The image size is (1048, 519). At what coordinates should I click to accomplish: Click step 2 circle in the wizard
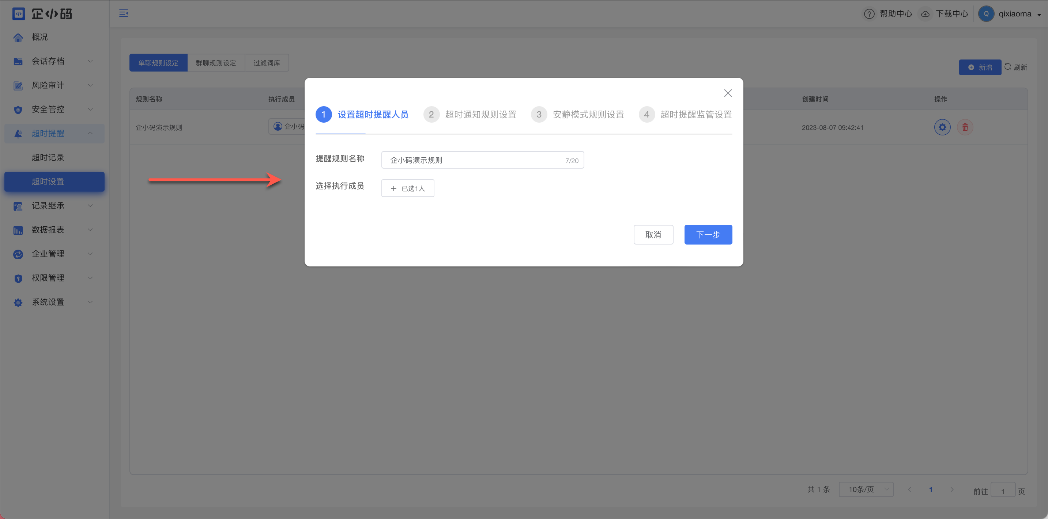(431, 115)
